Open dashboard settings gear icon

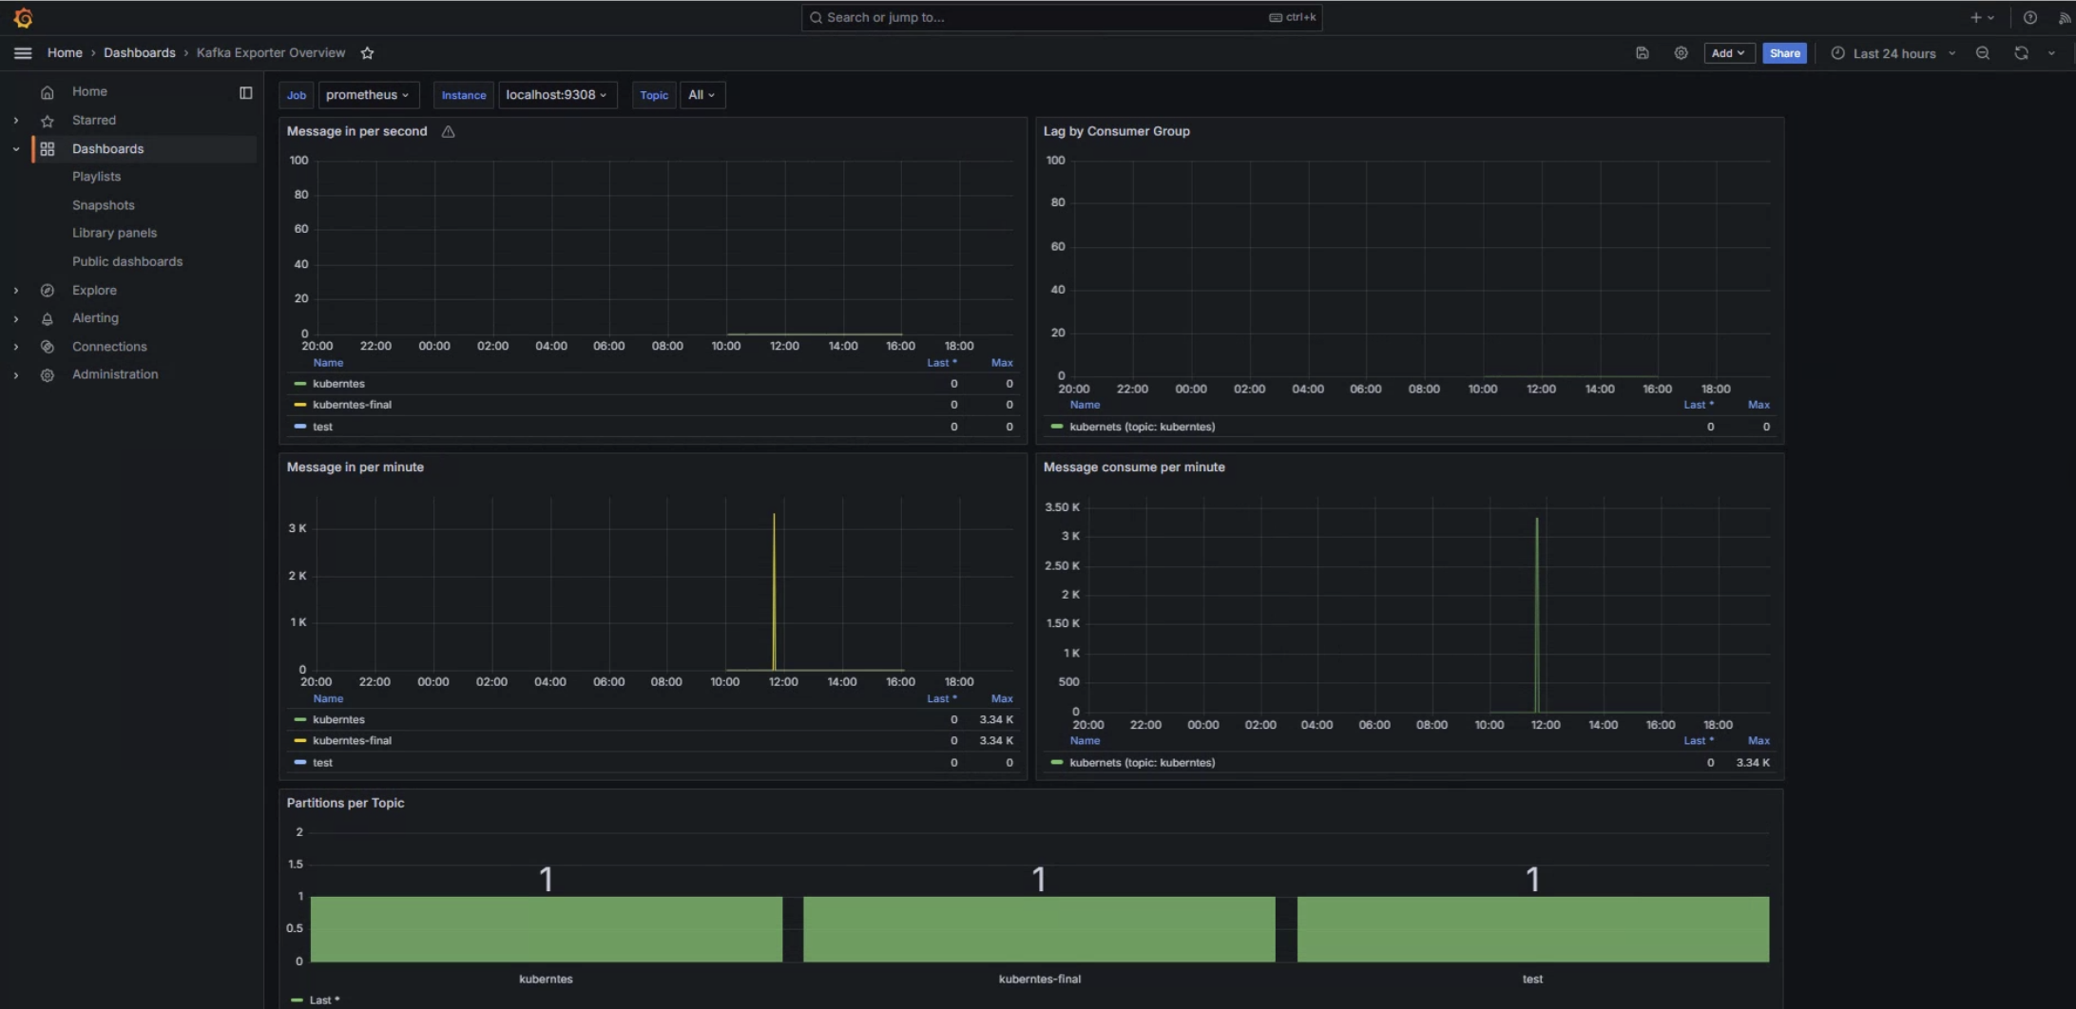[x=1681, y=53]
